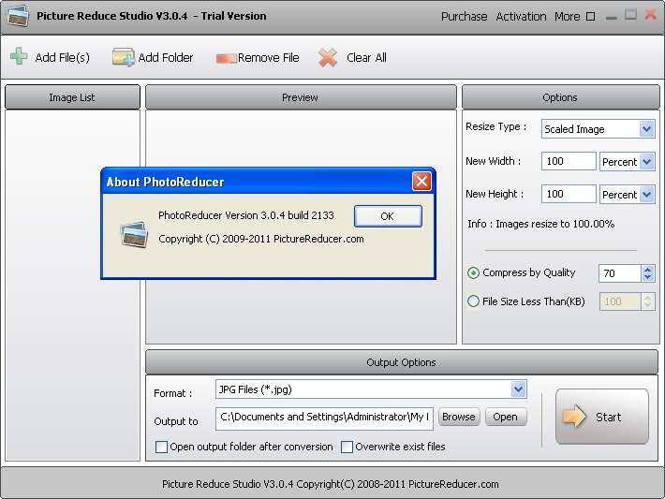This screenshot has width=665, height=499.
Task: Decrease the compression quality value
Action: pyautogui.click(x=647, y=277)
